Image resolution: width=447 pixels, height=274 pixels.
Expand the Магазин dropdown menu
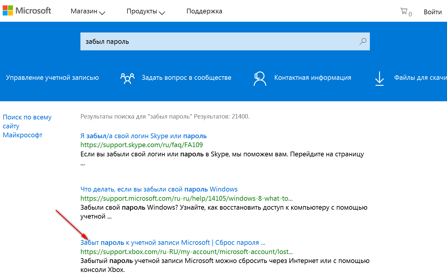click(x=88, y=11)
